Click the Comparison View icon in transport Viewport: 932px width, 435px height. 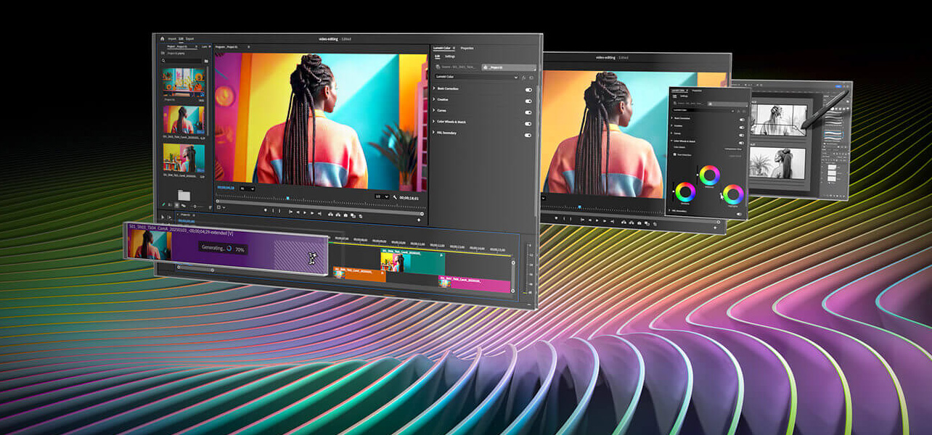pyautogui.click(x=353, y=215)
